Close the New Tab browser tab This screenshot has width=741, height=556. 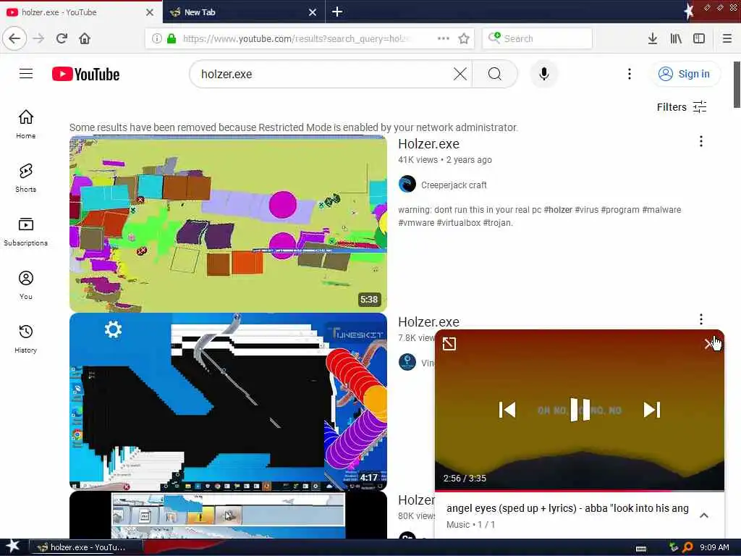[313, 12]
